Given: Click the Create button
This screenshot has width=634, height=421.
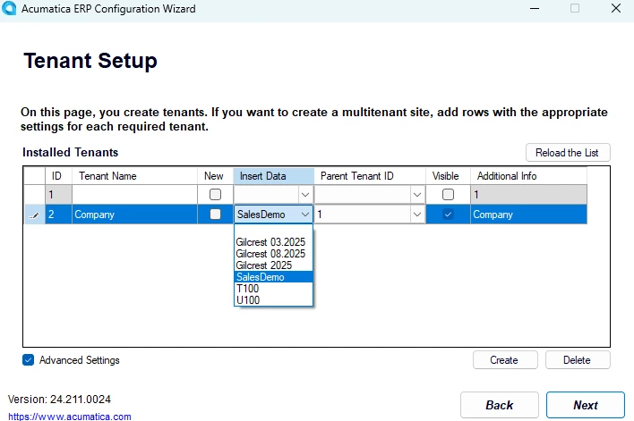Looking at the screenshot, I should click(505, 359).
